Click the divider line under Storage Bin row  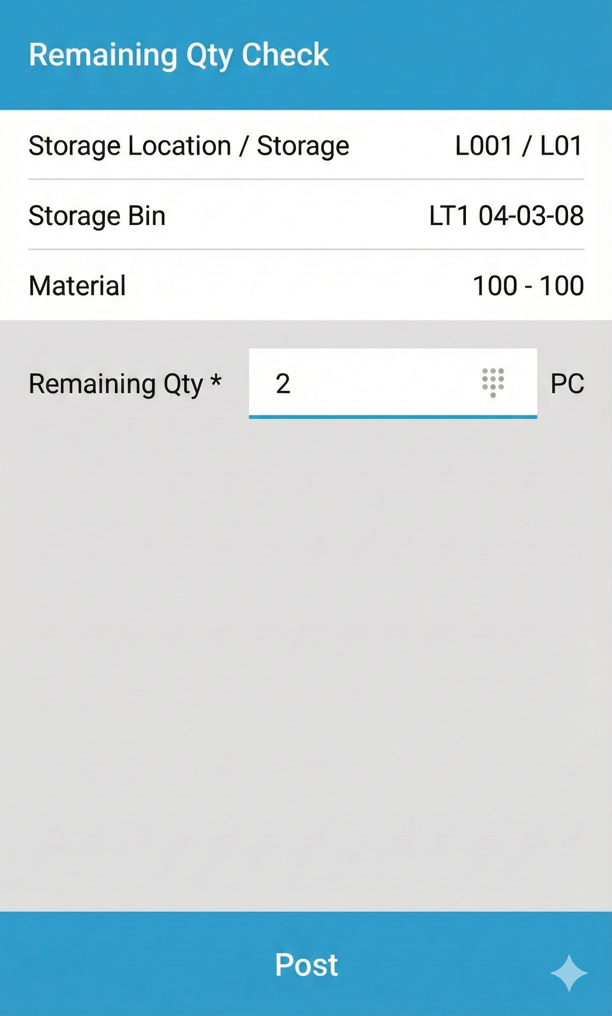click(x=306, y=249)
